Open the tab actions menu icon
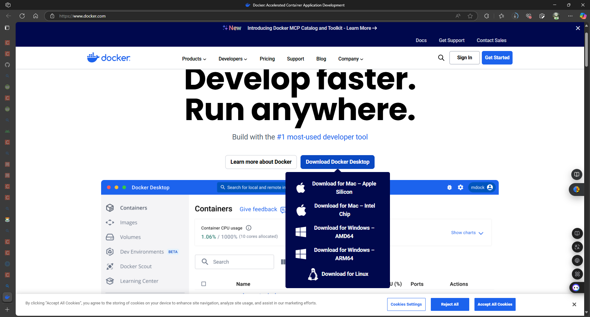This screenshot has width=590, height=317. click(7, 28)
